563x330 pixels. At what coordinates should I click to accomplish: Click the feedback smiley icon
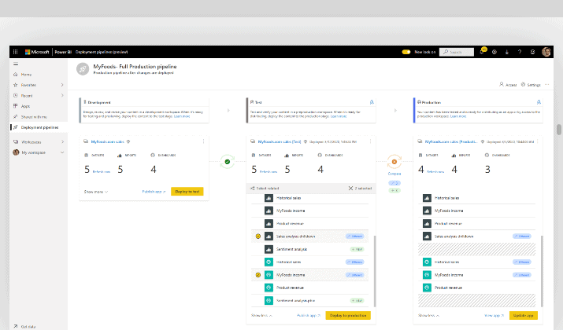[532, 52]
